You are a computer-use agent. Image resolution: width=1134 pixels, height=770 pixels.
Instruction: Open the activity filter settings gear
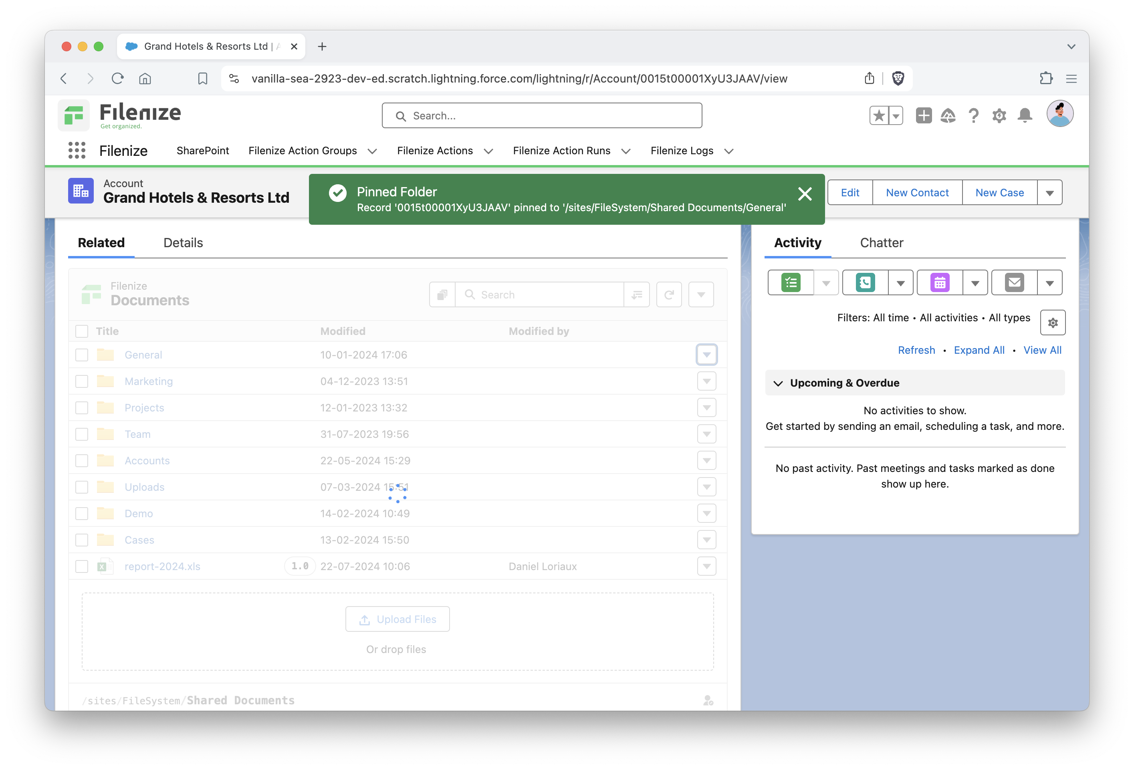pos(1053,322)
